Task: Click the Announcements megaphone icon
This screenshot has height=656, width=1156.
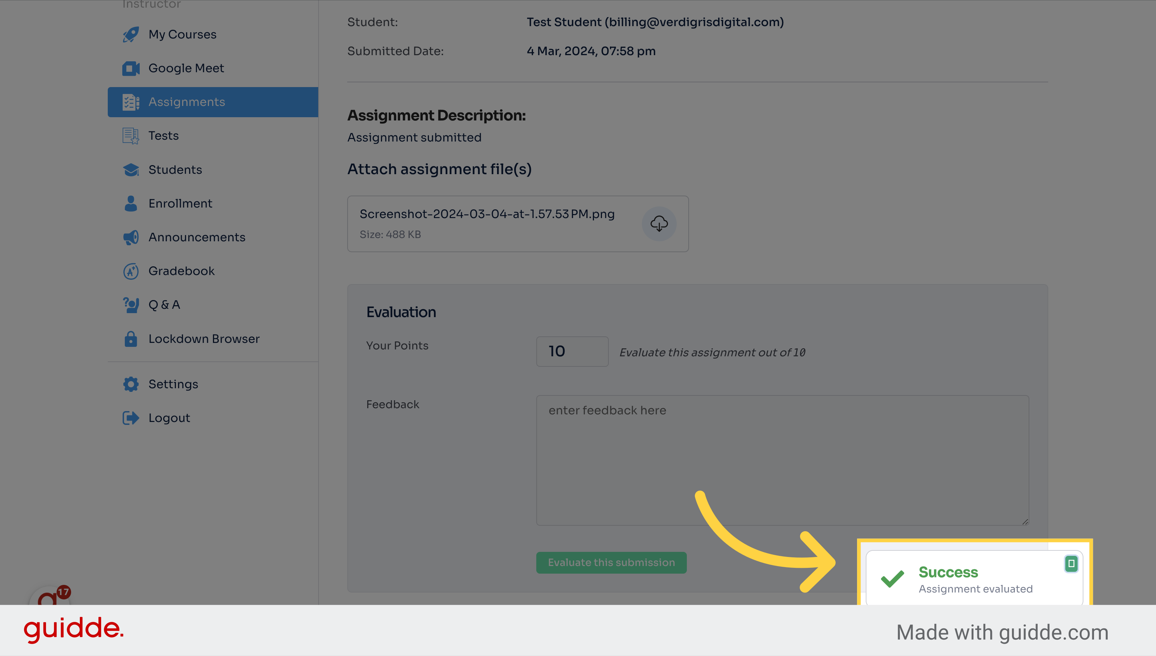Action: pyautogui.click(x=131, y=237)
